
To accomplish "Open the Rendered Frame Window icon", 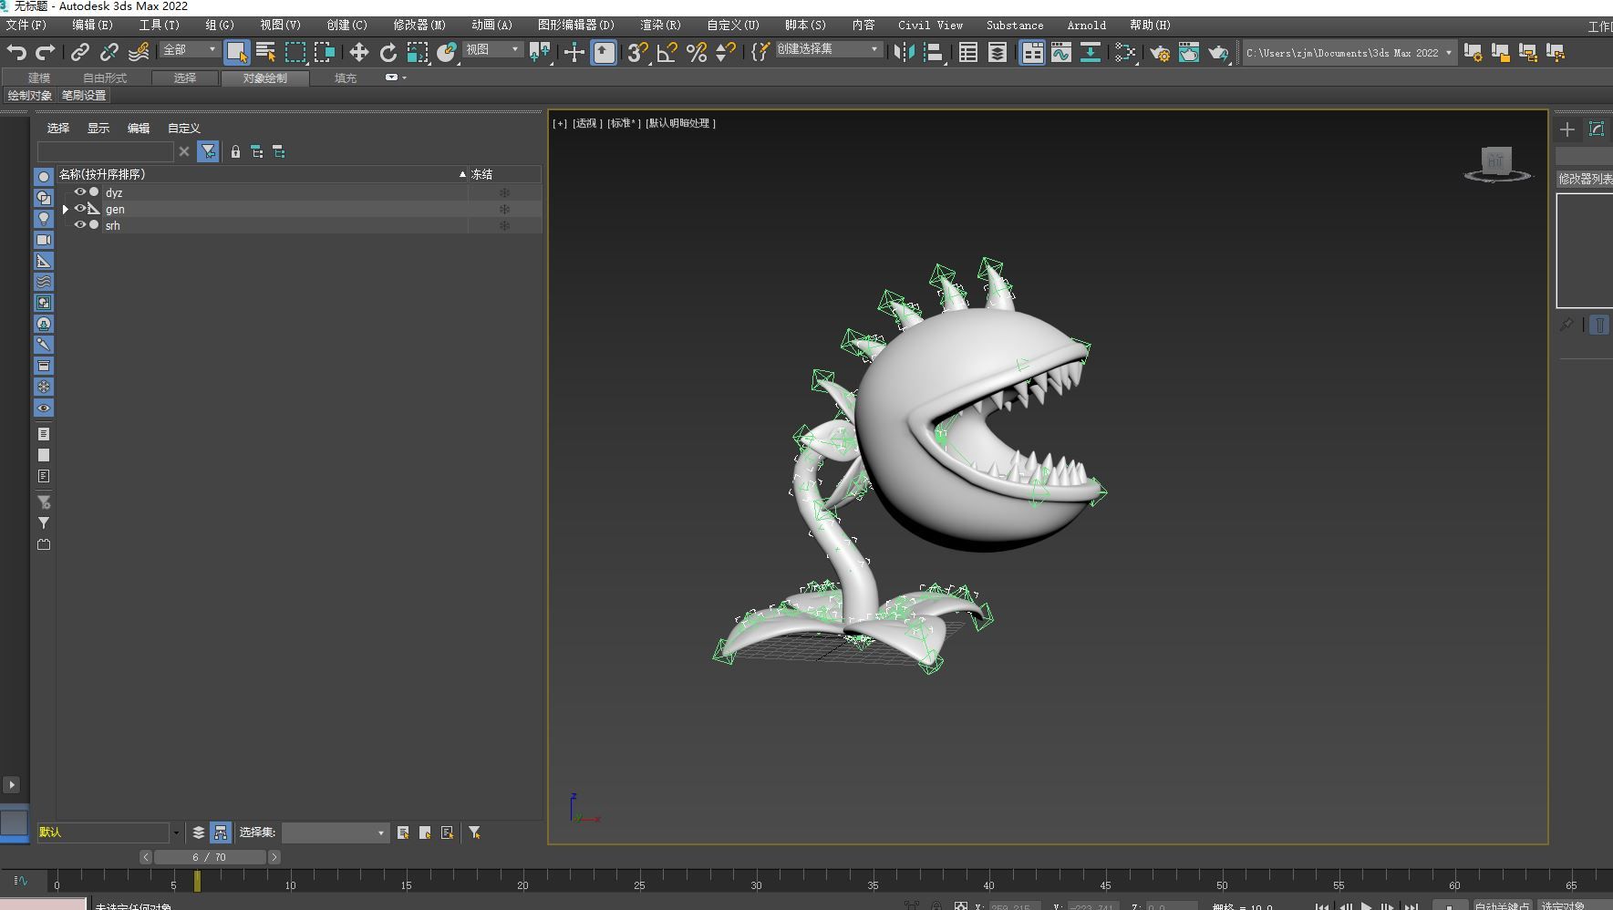I will [1189, 52].
